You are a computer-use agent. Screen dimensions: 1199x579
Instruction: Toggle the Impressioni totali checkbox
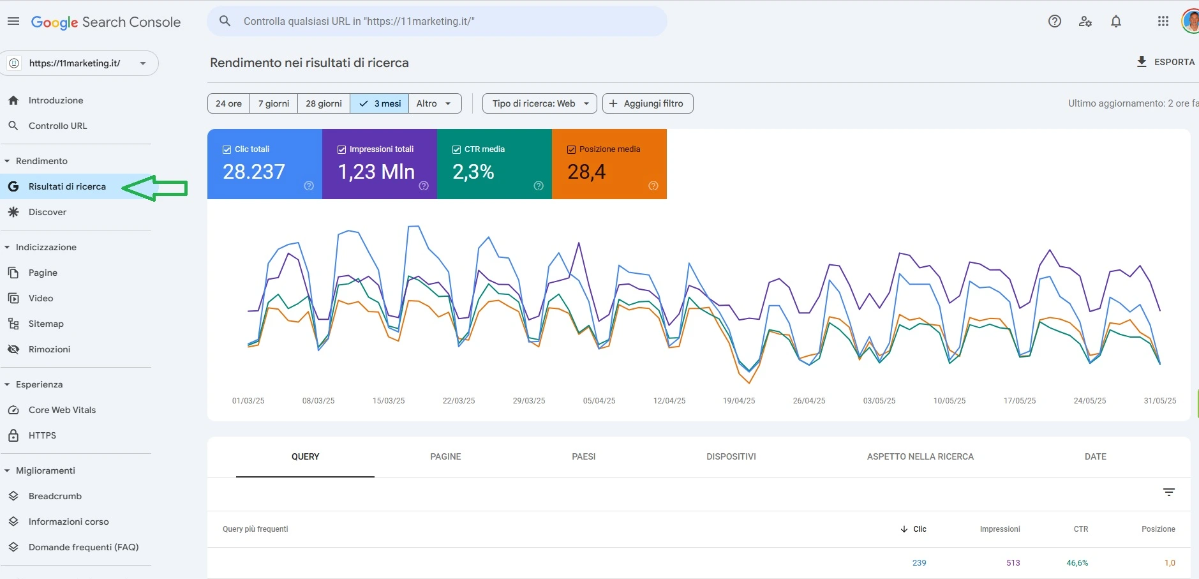pyautogui.click(x=341, y=149)
